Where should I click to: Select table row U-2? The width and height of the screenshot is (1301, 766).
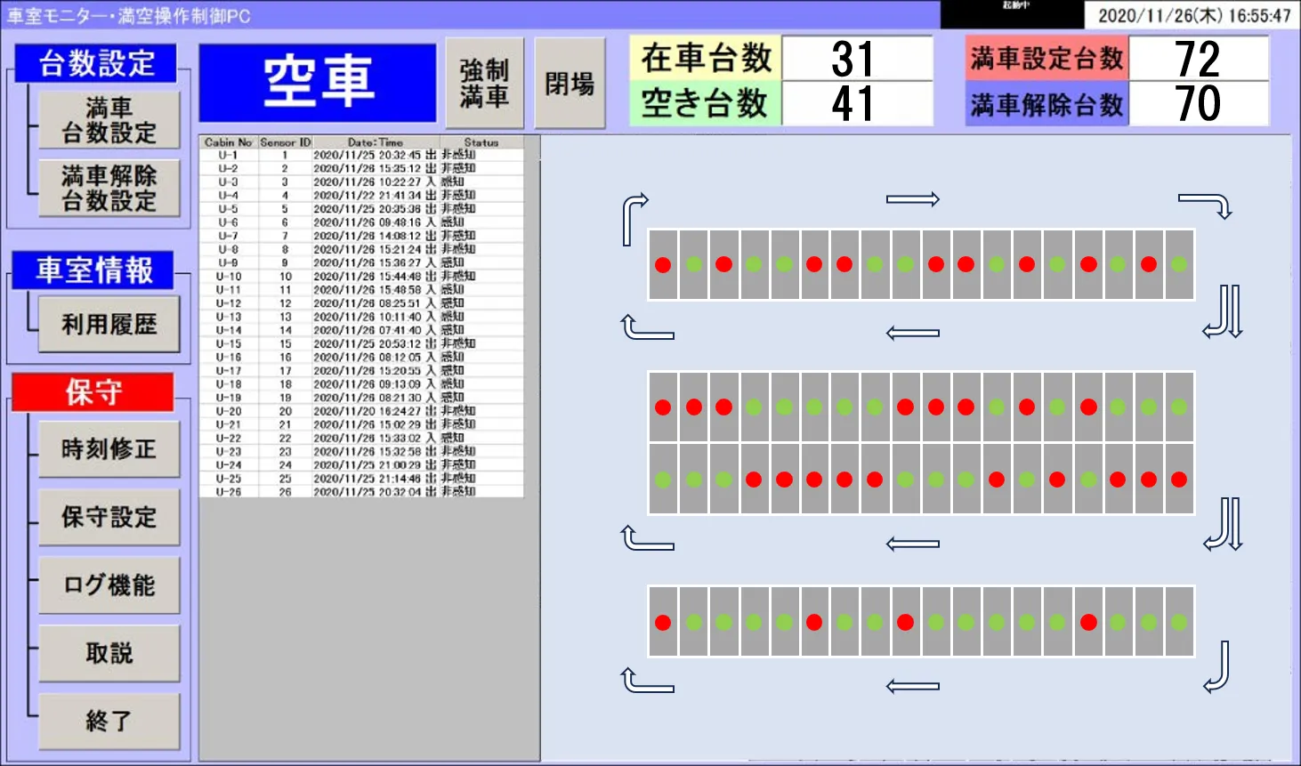tap(361, 168)
